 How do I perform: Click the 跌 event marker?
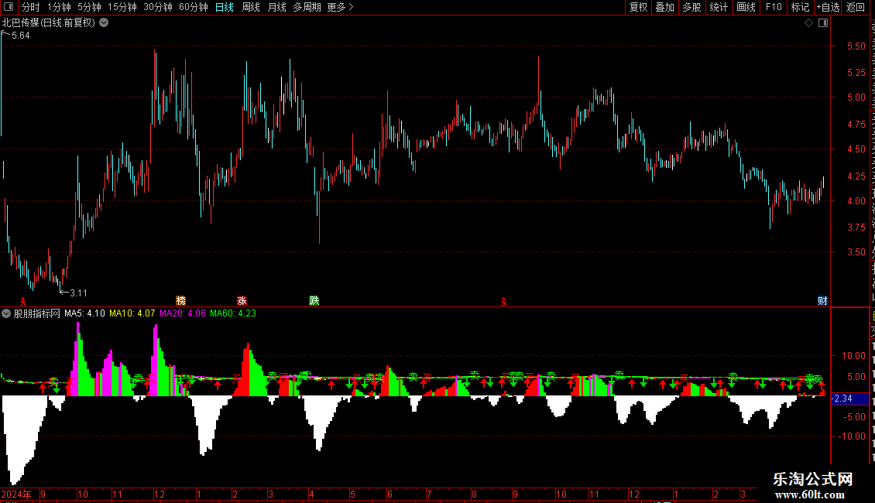(314, 301)
